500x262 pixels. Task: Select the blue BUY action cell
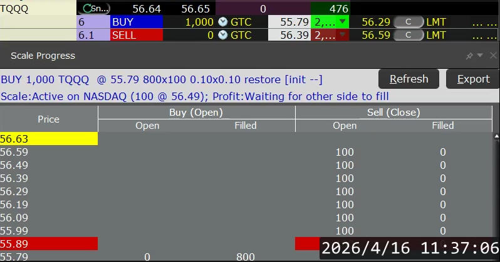click(135, 22)
